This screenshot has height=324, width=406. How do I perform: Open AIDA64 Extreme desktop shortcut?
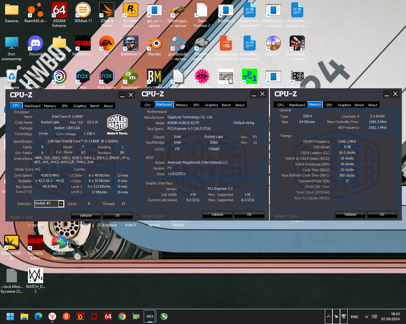(59, 15)
